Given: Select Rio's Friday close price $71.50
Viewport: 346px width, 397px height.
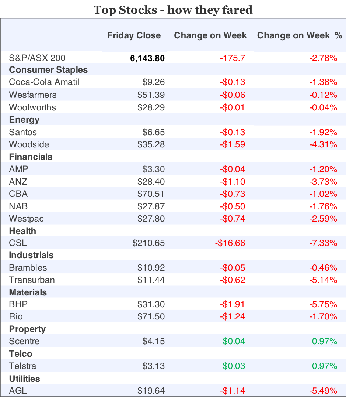Looking at the screenshot, I should (x=151, y=316).
